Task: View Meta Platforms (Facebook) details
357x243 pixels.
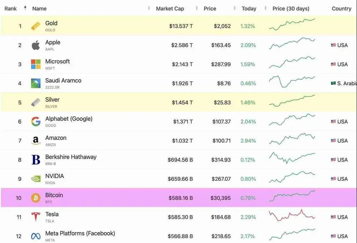Action: click(80, 233)
